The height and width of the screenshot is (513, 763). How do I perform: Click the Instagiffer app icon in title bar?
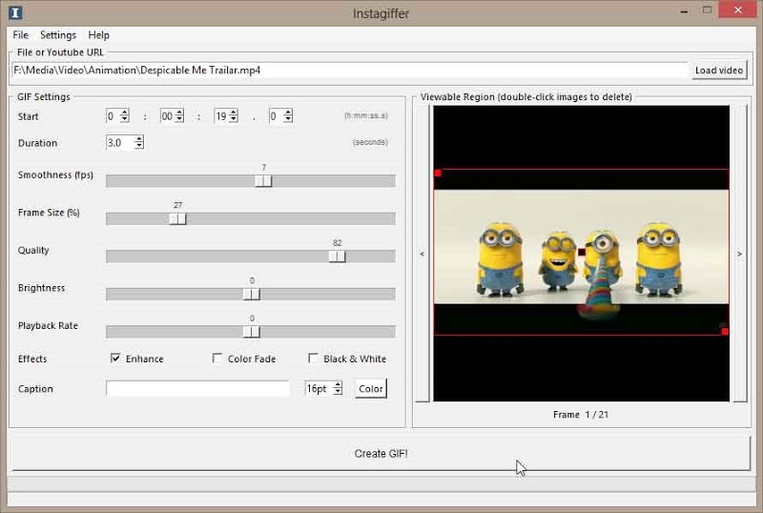click(x=15, y=12)
